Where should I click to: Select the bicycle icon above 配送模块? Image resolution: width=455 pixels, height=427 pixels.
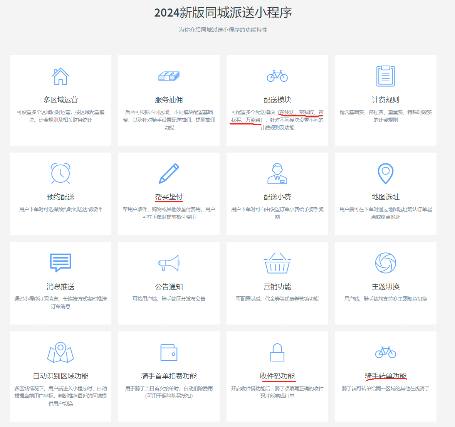coord(277,76)
